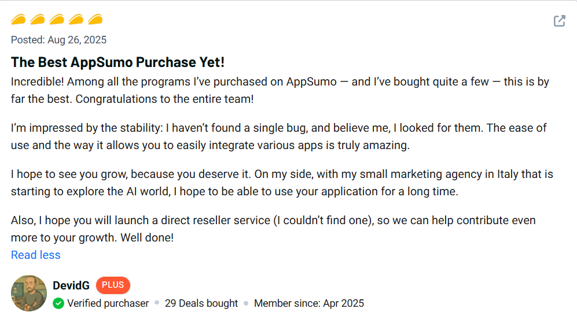This screenshot has height=316, width=577.
Task: Click "Member since: Apr 2025" text
Action: (x=308, y=303)
